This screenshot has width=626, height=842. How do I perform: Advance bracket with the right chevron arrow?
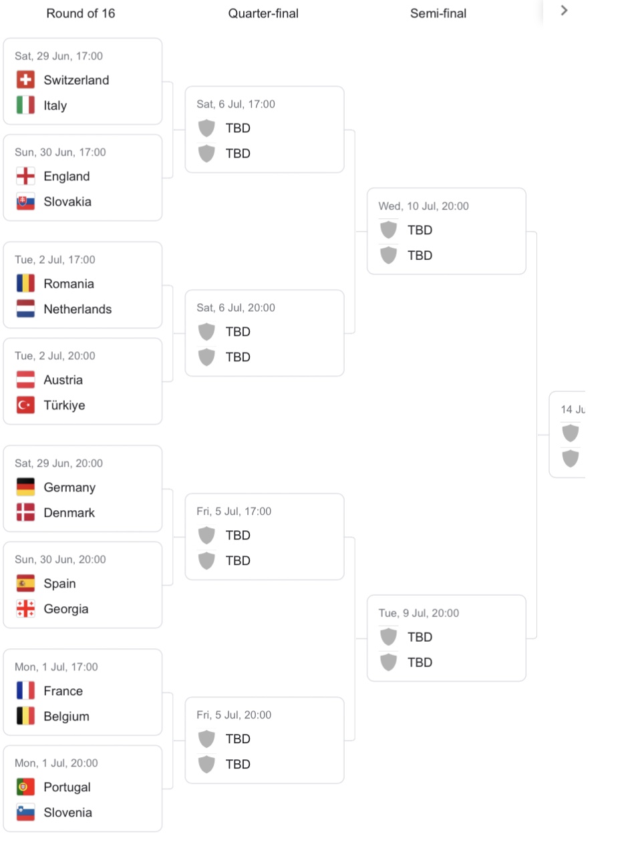pyautogui.click(x=565, y=10)
